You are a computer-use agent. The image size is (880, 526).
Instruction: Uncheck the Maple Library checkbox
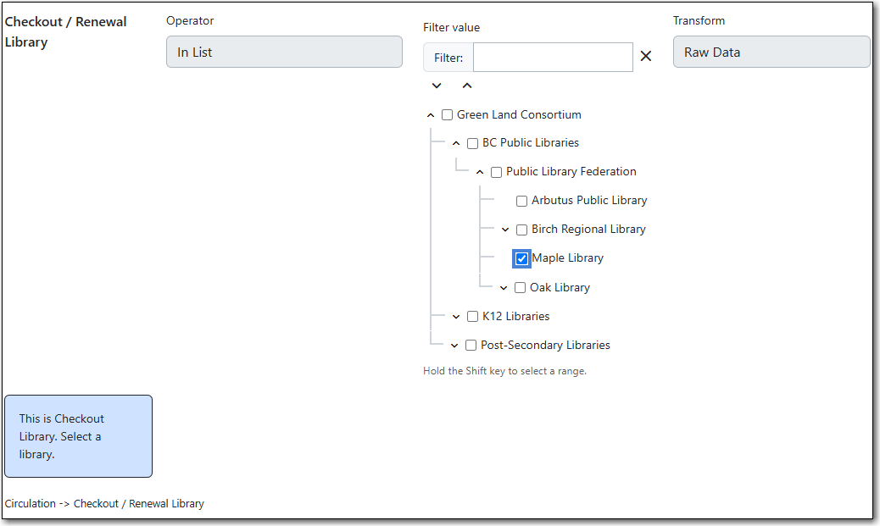(522, 258)
